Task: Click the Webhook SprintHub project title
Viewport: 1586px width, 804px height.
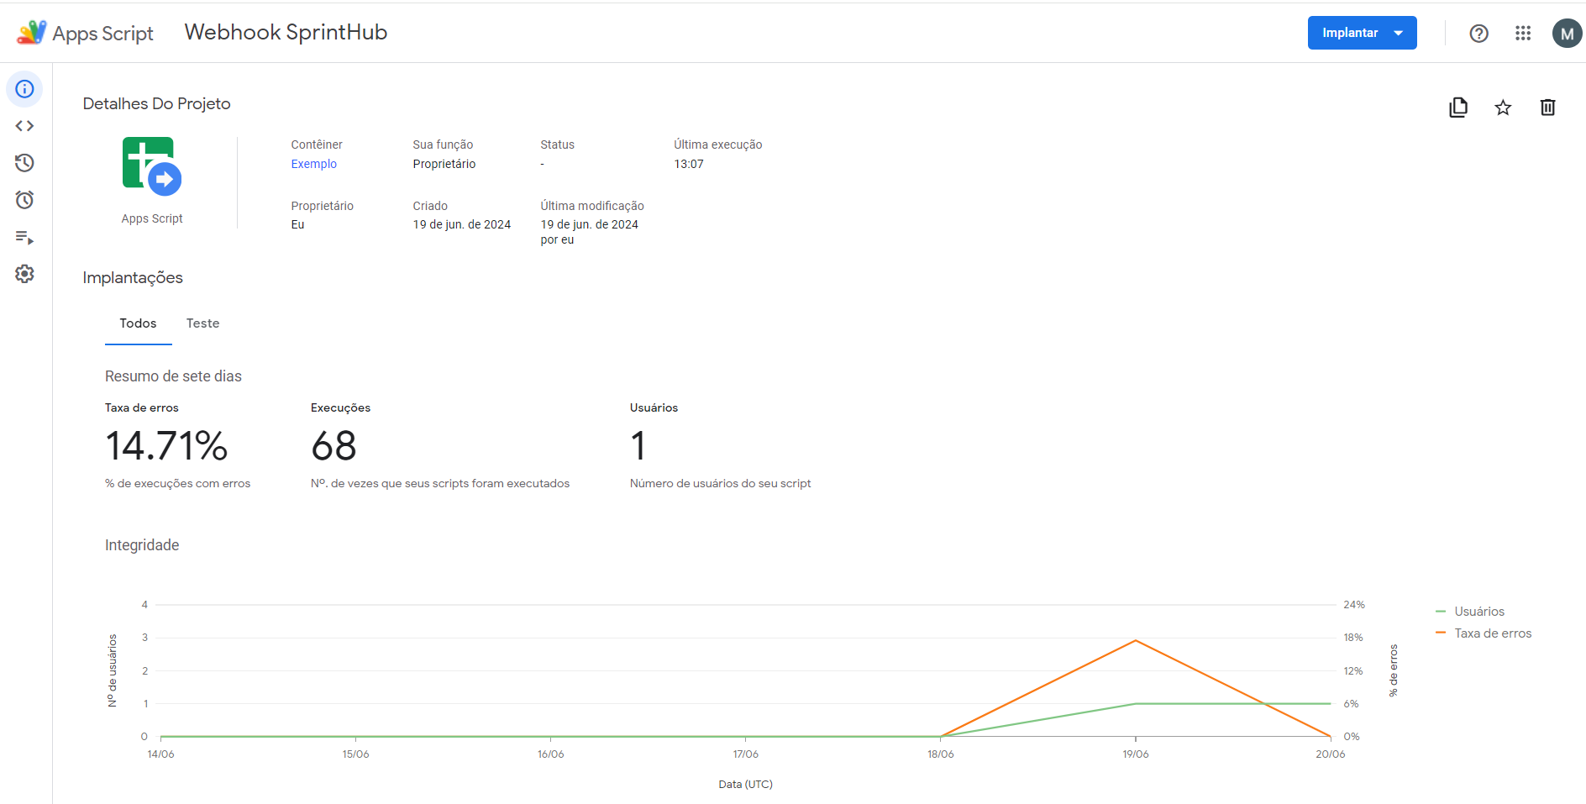Action: (x=286, y=33)
